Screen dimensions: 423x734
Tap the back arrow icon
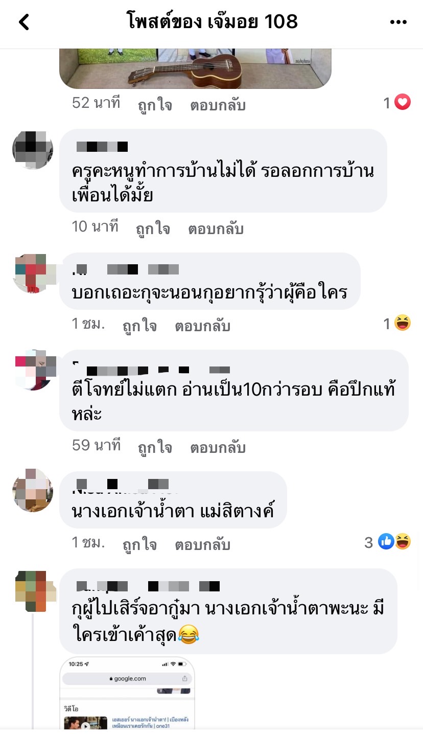click(x=24, y=22)
